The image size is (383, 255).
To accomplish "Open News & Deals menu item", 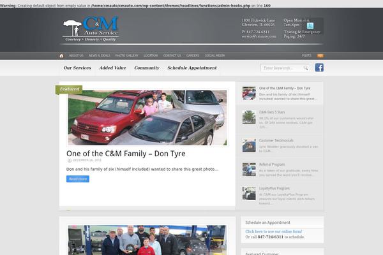I will (x=100, y=55).
